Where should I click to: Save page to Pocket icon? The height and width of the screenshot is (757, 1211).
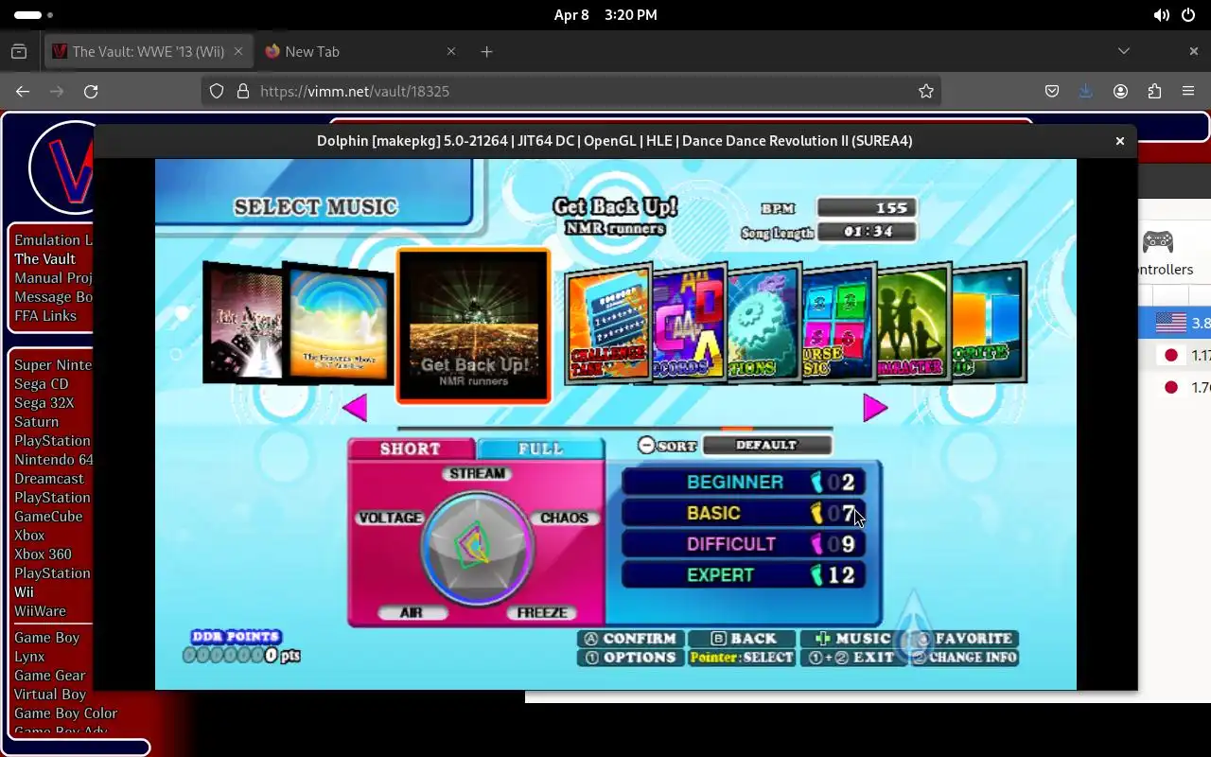1052,91
